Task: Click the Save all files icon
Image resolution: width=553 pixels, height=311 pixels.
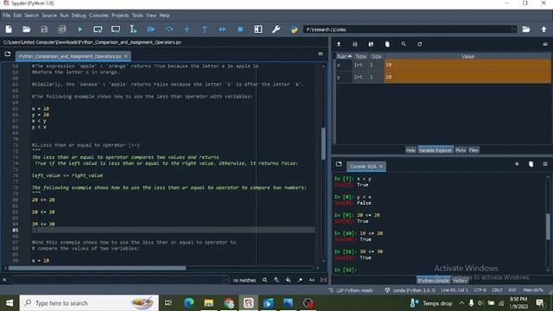Action: [x=61, y=29]
